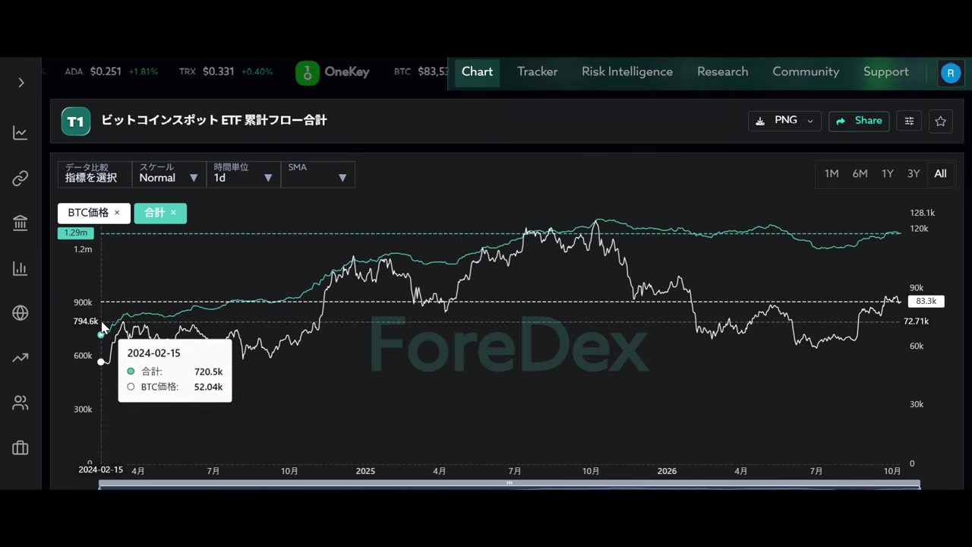Select the All time range
Viewport: 972px width, 547px height.
click(940, 174)
